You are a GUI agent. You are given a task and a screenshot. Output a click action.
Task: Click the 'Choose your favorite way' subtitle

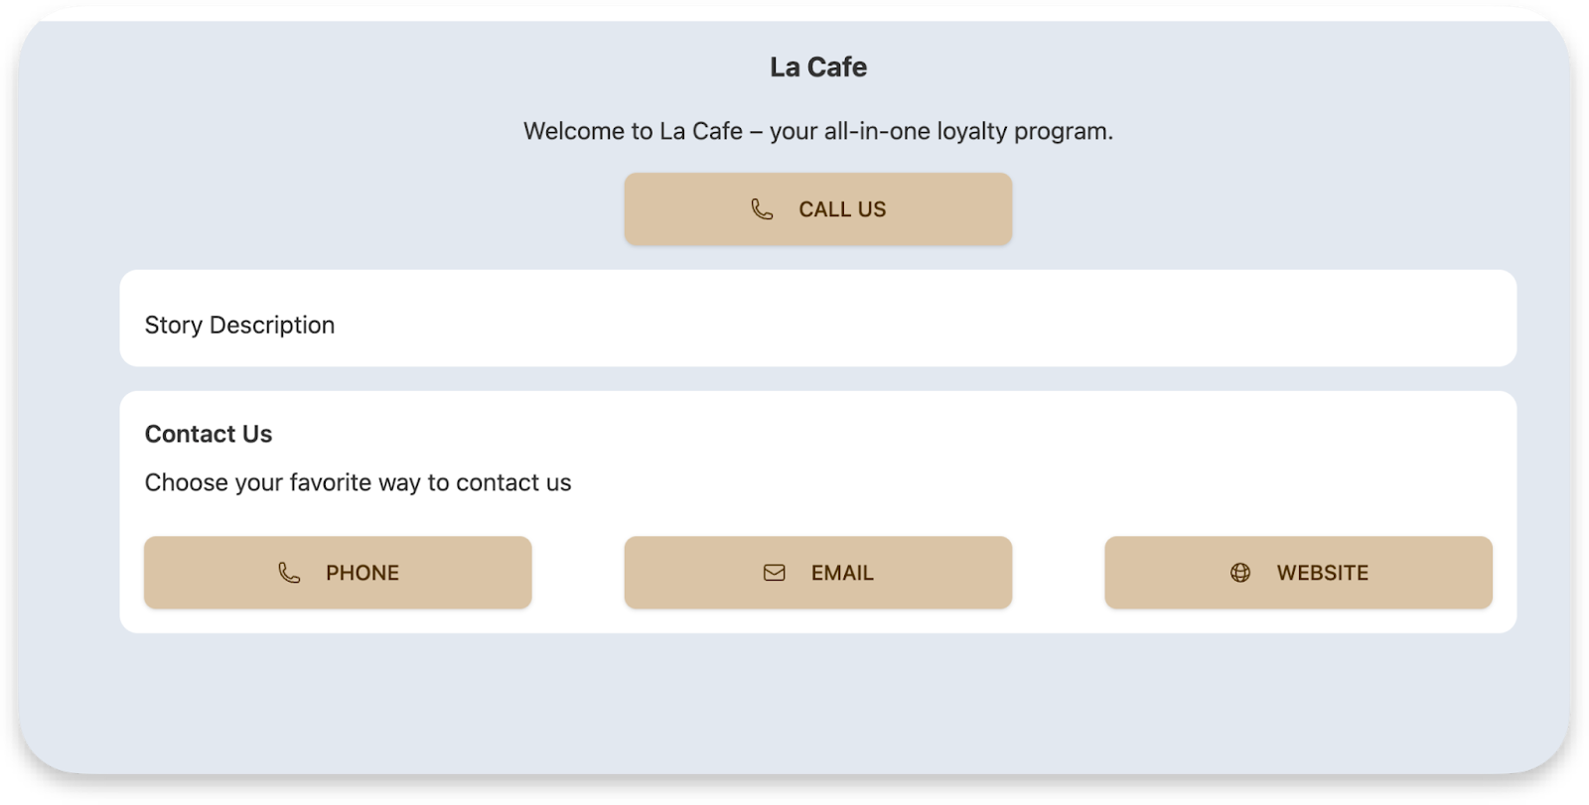358,482
